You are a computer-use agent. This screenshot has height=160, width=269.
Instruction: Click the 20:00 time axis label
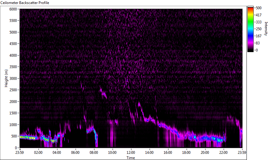pos(205,153)
